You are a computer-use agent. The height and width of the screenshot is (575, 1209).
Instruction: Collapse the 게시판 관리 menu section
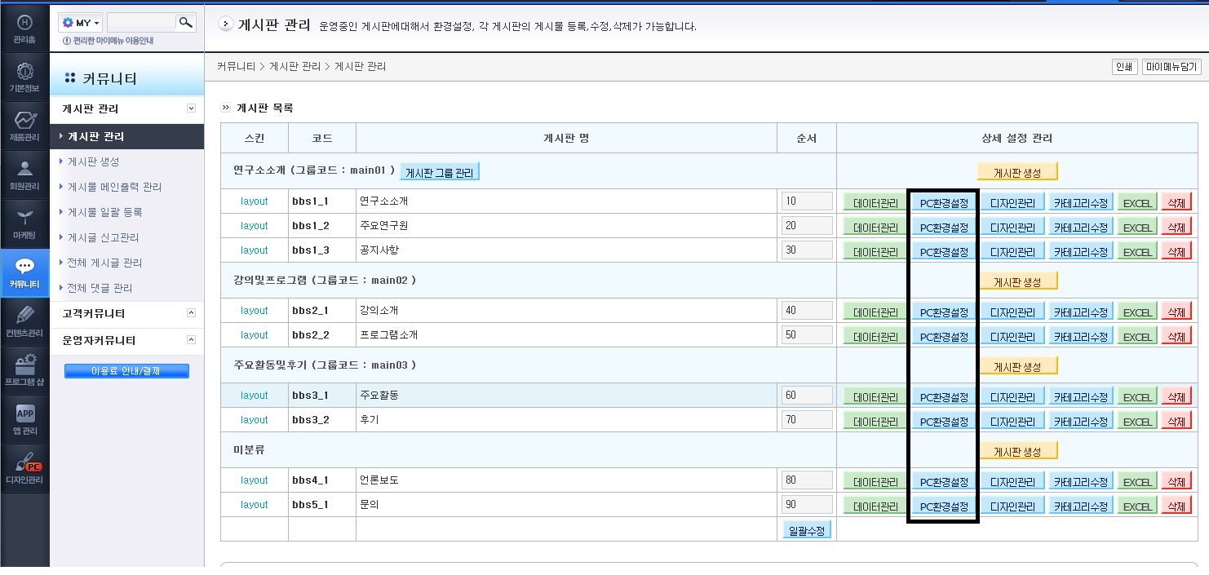pyautogui.click(x=191, y=108)
